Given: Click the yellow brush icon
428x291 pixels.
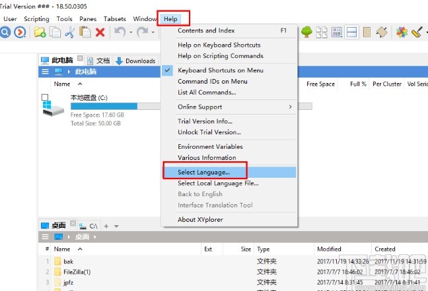Looking at the screenshot, I should point(417,32).
